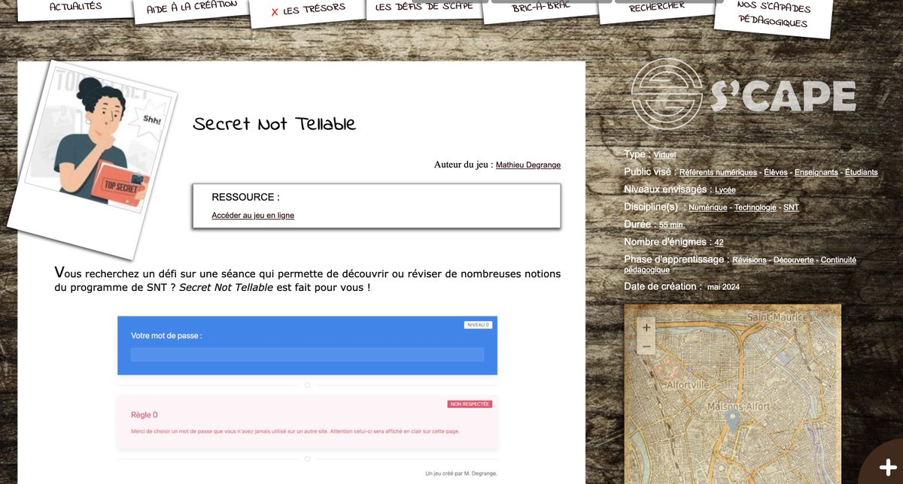Click the Saint-Maurice label on map
Image resolution: width=903 pixels, height=484 pixels.
point(777,319)
